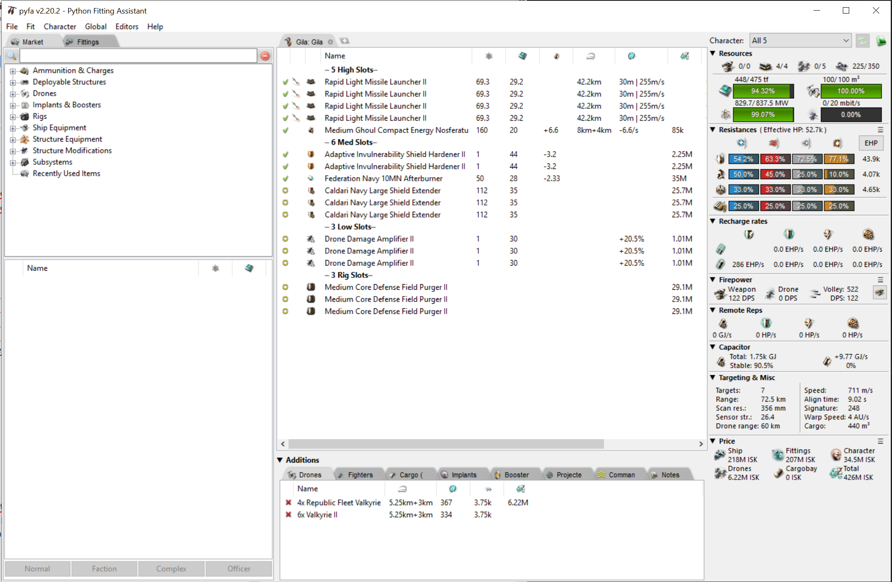Click the Faction filter button
The width and height of the screenshot is (892, 582).
[x=104, y=569]
